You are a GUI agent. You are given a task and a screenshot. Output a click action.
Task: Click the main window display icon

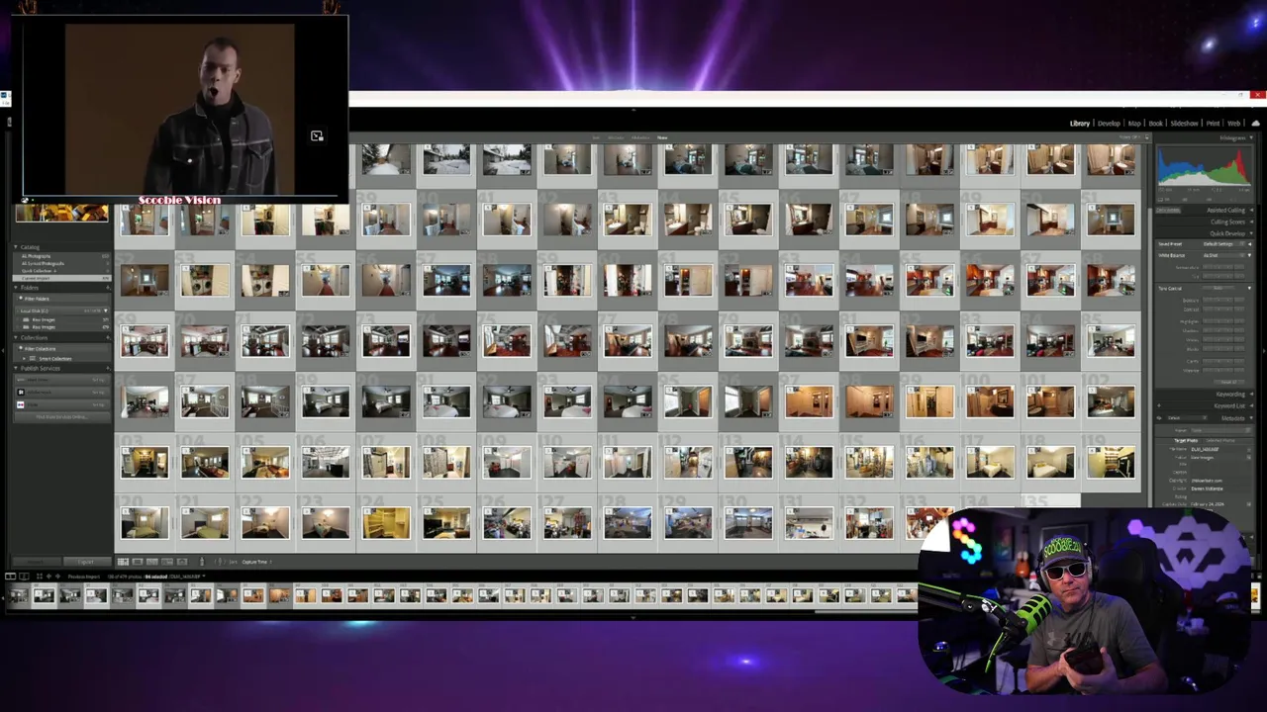10,577
